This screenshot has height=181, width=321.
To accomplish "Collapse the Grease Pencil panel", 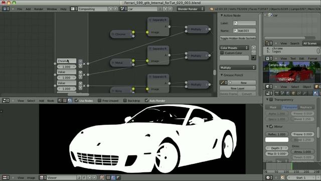I will click(222, 75).
